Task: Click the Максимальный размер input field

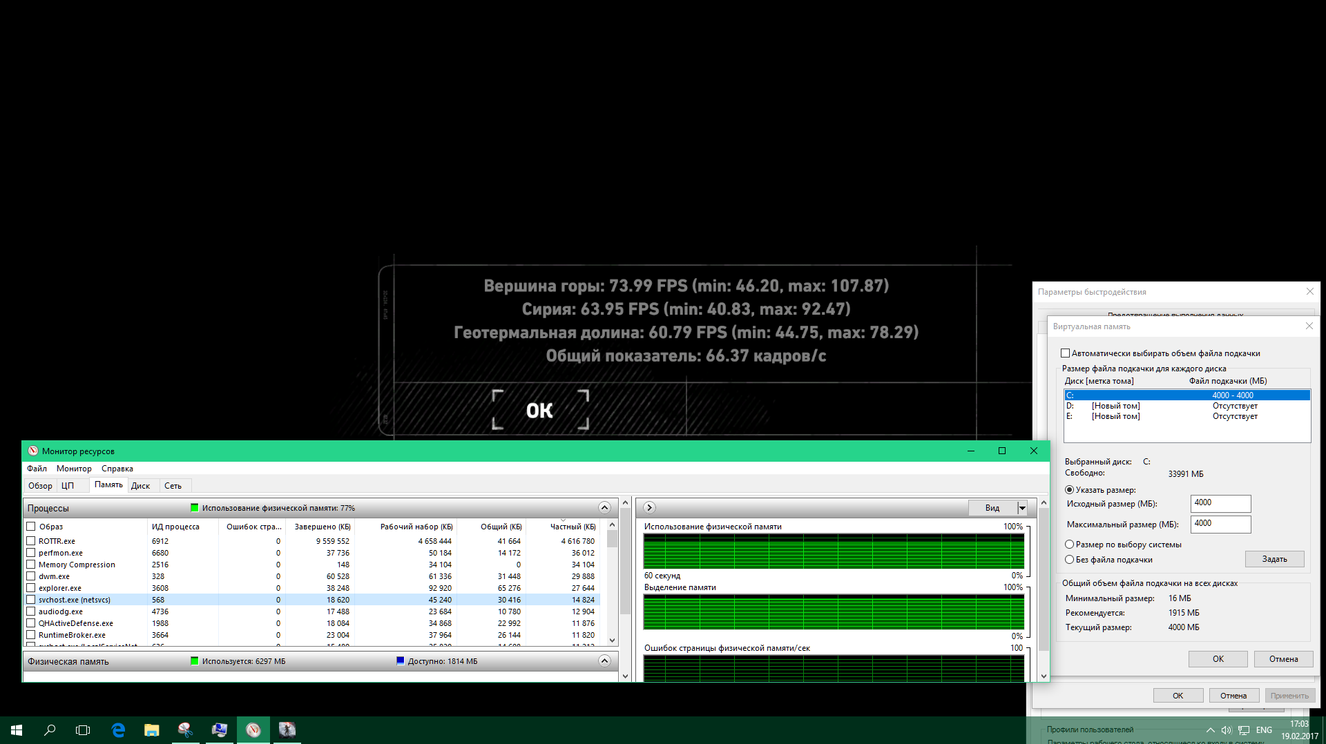Action: tap(1221, 524)
